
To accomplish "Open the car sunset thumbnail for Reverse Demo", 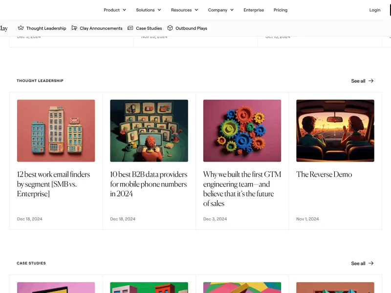I will pyautogui.click(x=335, y=131).
